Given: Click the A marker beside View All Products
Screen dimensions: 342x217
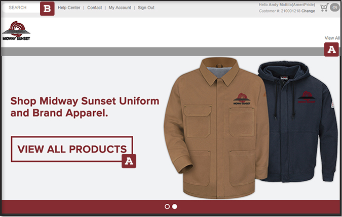Looking at the screenshot, I should (x=129, y=160).
